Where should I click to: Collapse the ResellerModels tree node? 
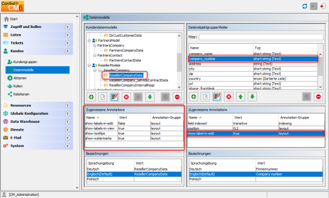click(x=89, y=65)
